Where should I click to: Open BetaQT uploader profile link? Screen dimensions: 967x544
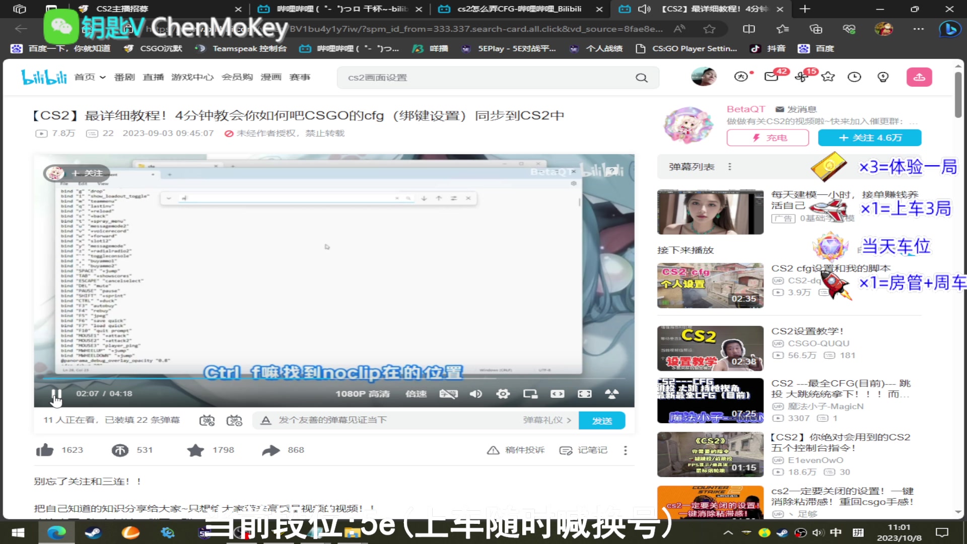pyautogui.click(x=746, y=109)
